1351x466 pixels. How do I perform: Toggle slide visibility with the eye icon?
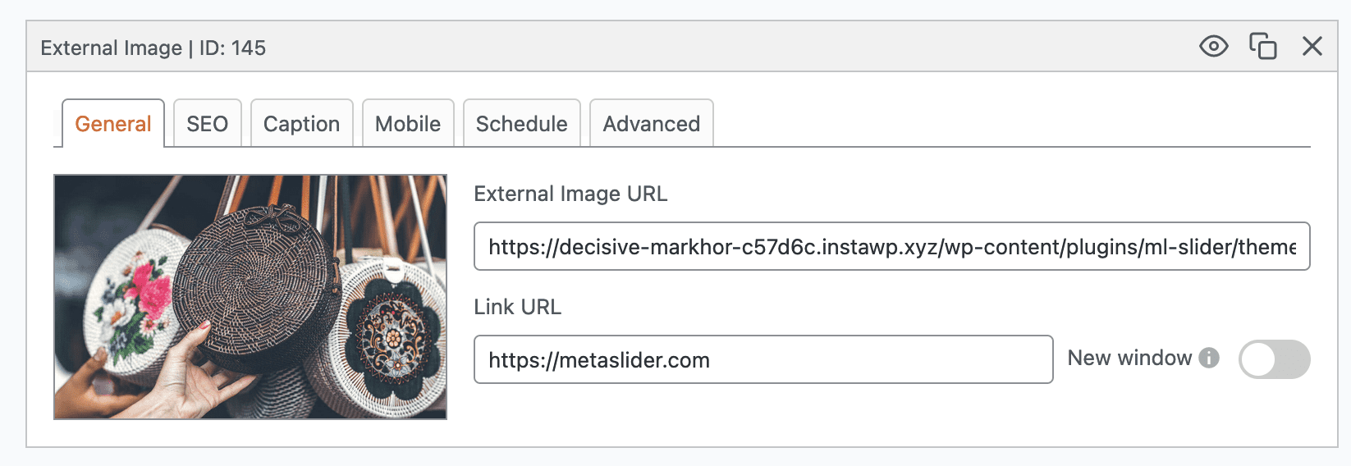tap(1213, 47)
